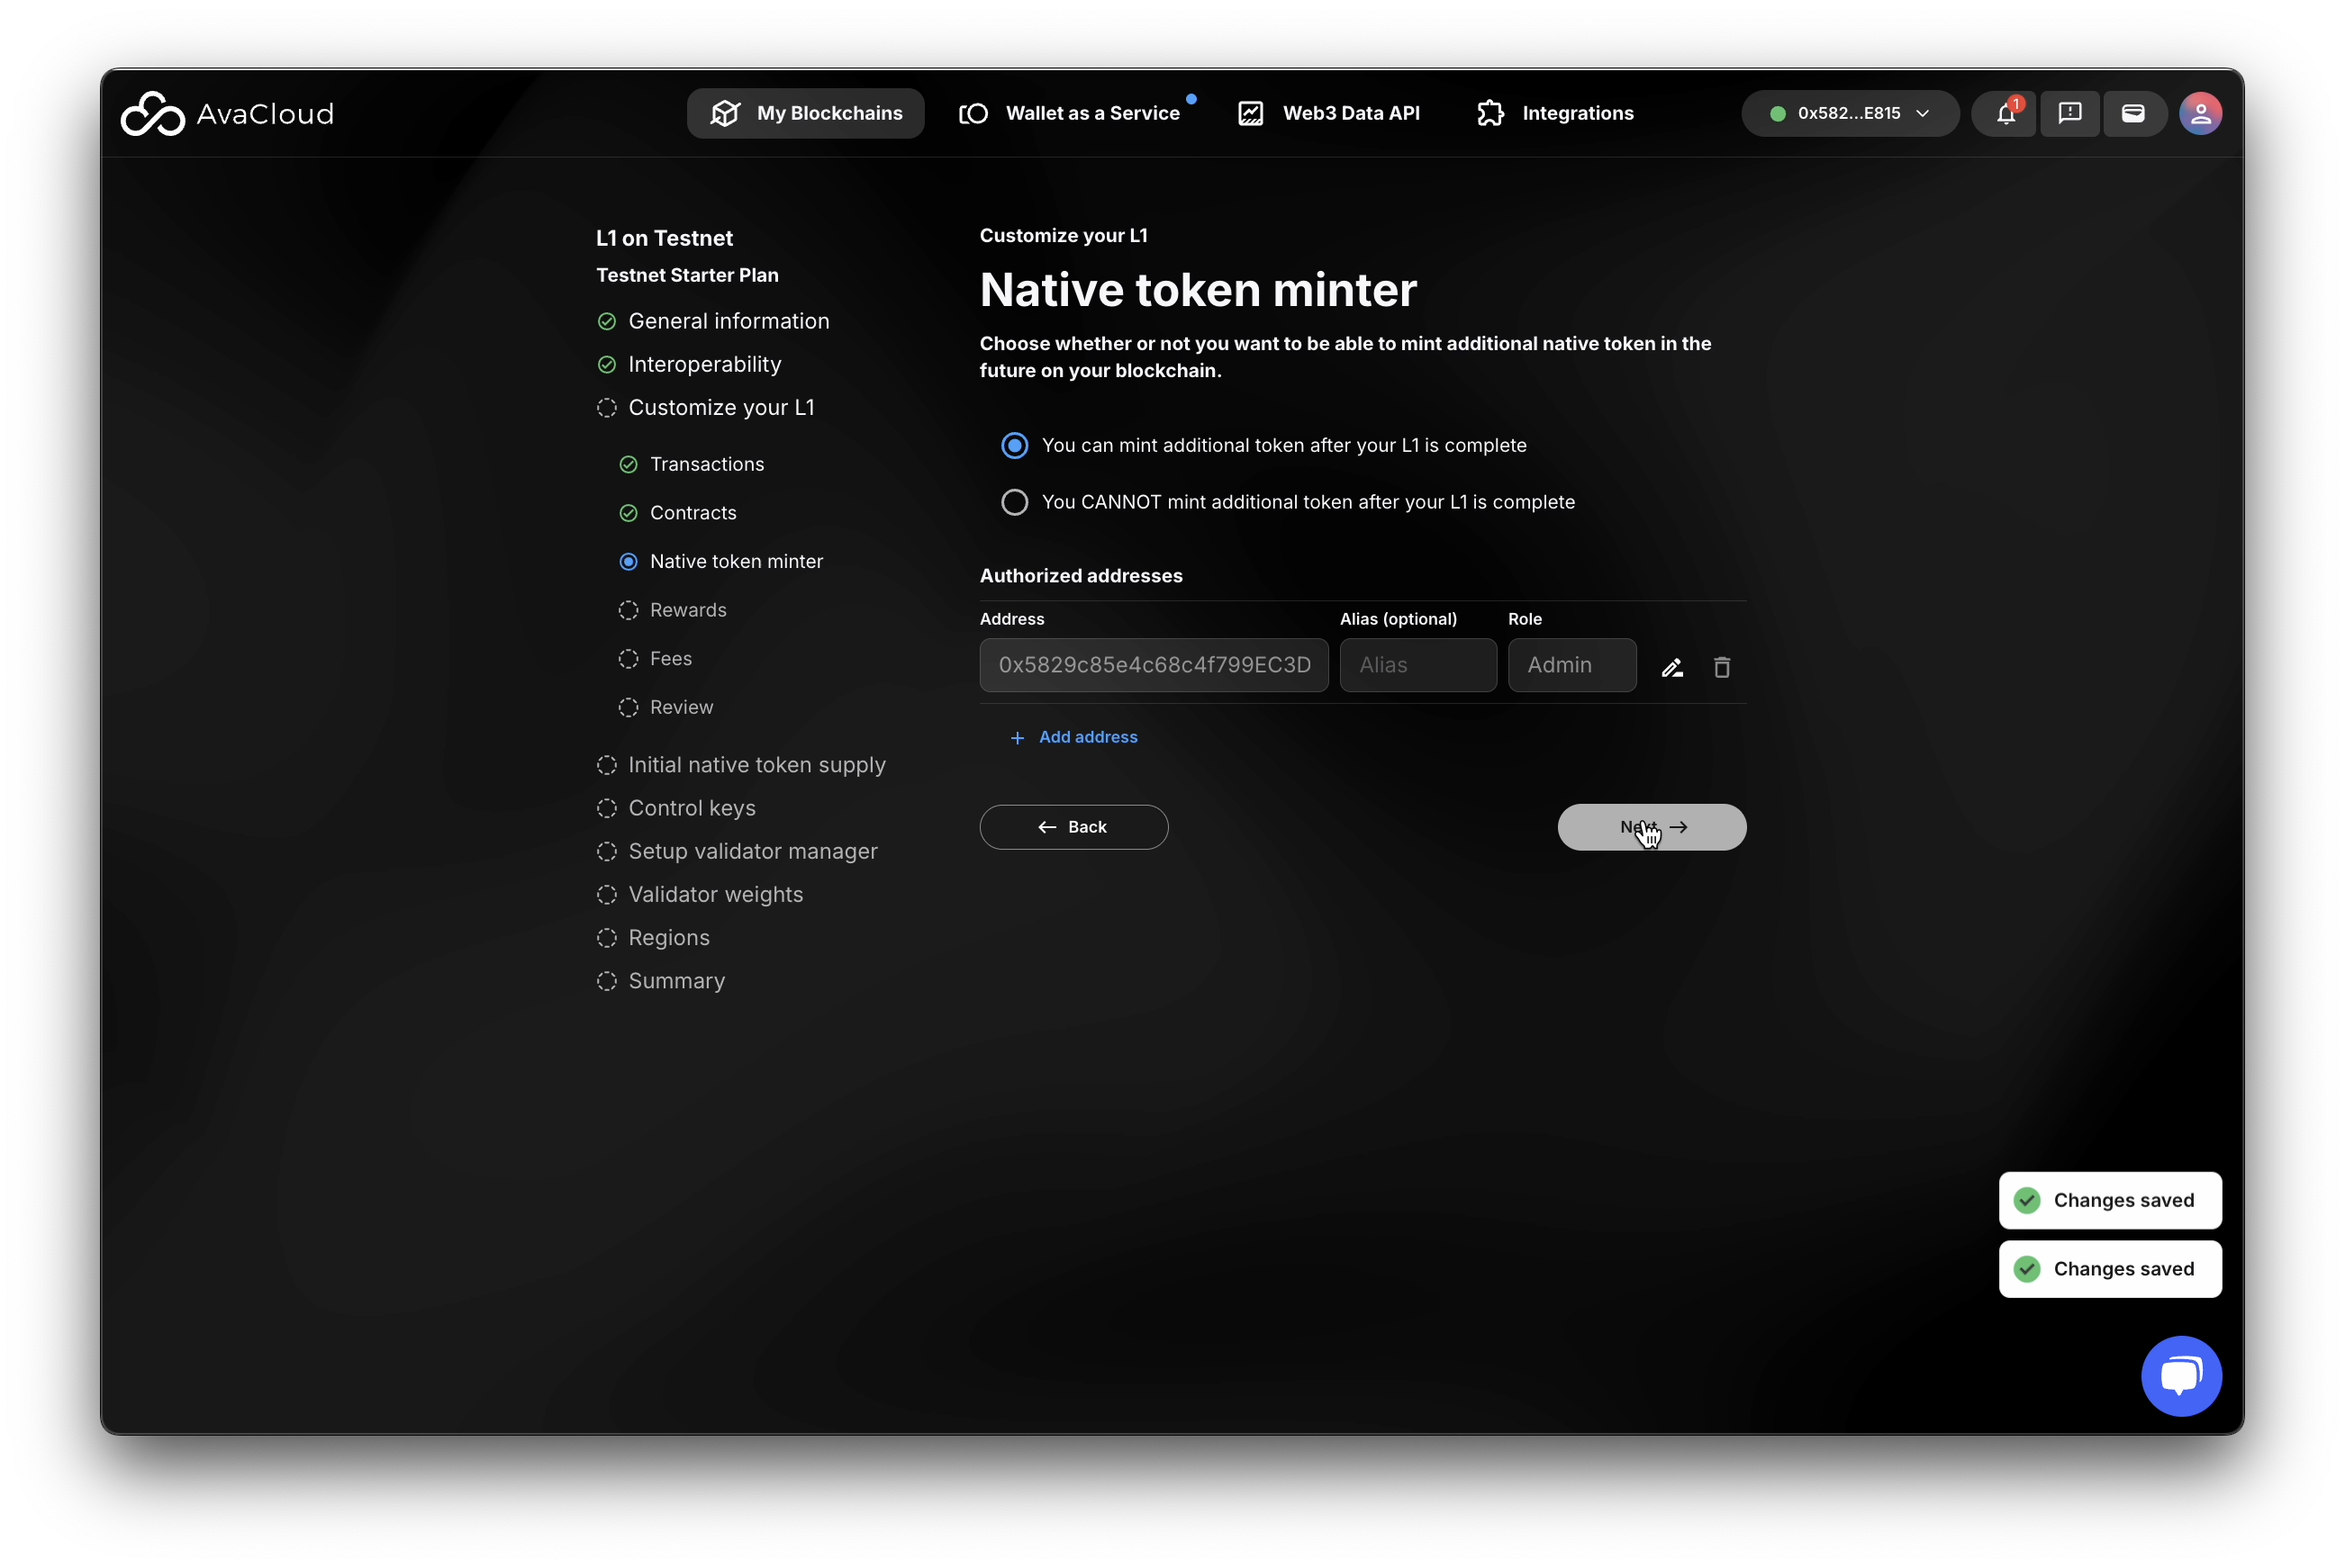
Task: Edit the authorized address with pencil icon
Action: [1671, 667]
